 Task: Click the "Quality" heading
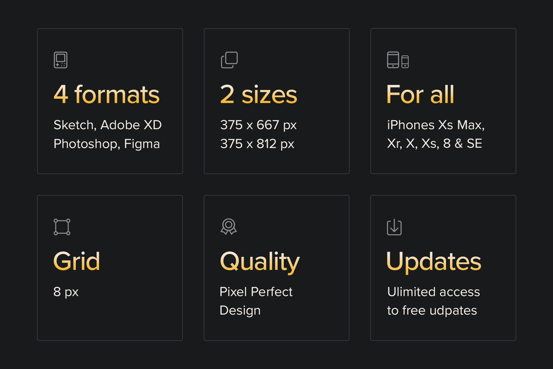260,262
